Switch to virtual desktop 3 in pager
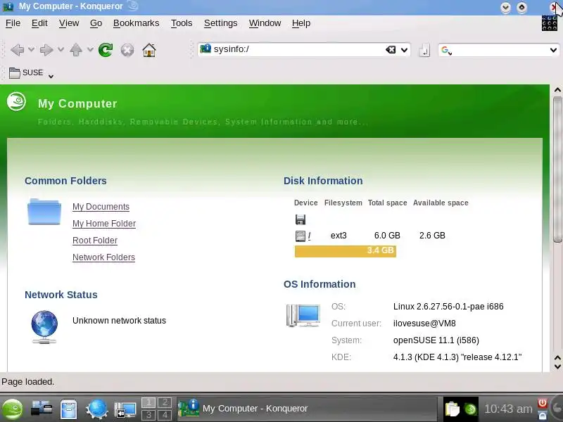 148,415
